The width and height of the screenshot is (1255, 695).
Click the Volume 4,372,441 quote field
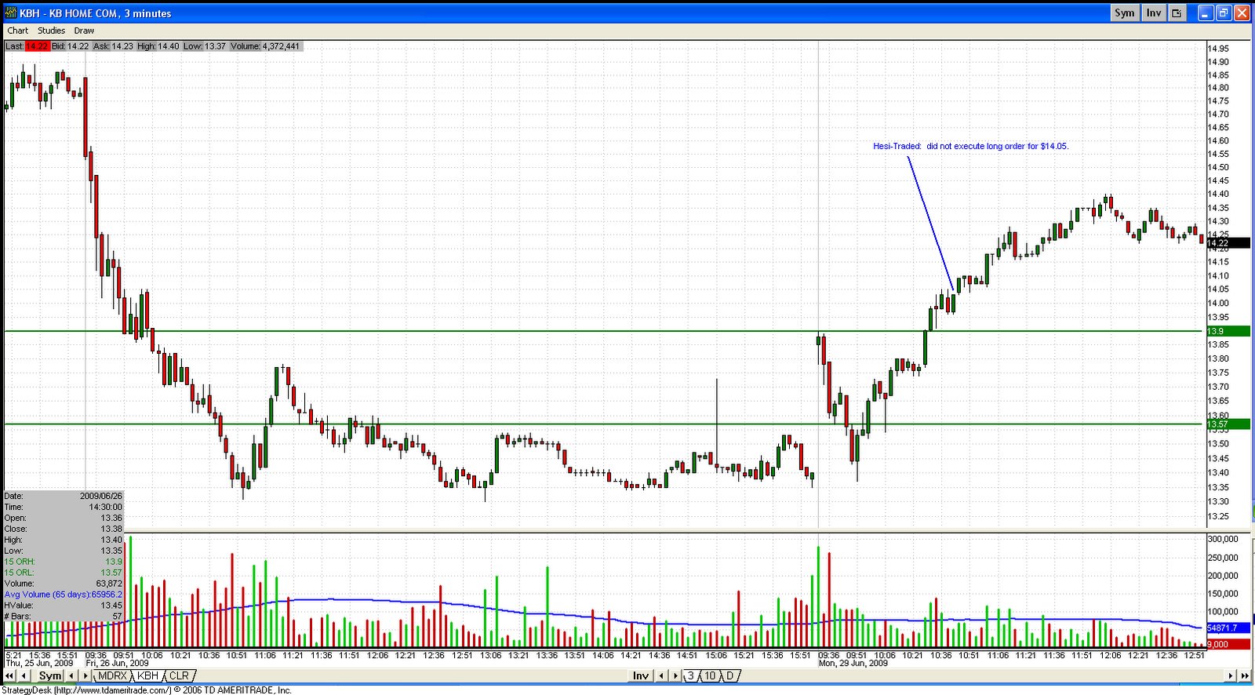(x=265, y=46)
